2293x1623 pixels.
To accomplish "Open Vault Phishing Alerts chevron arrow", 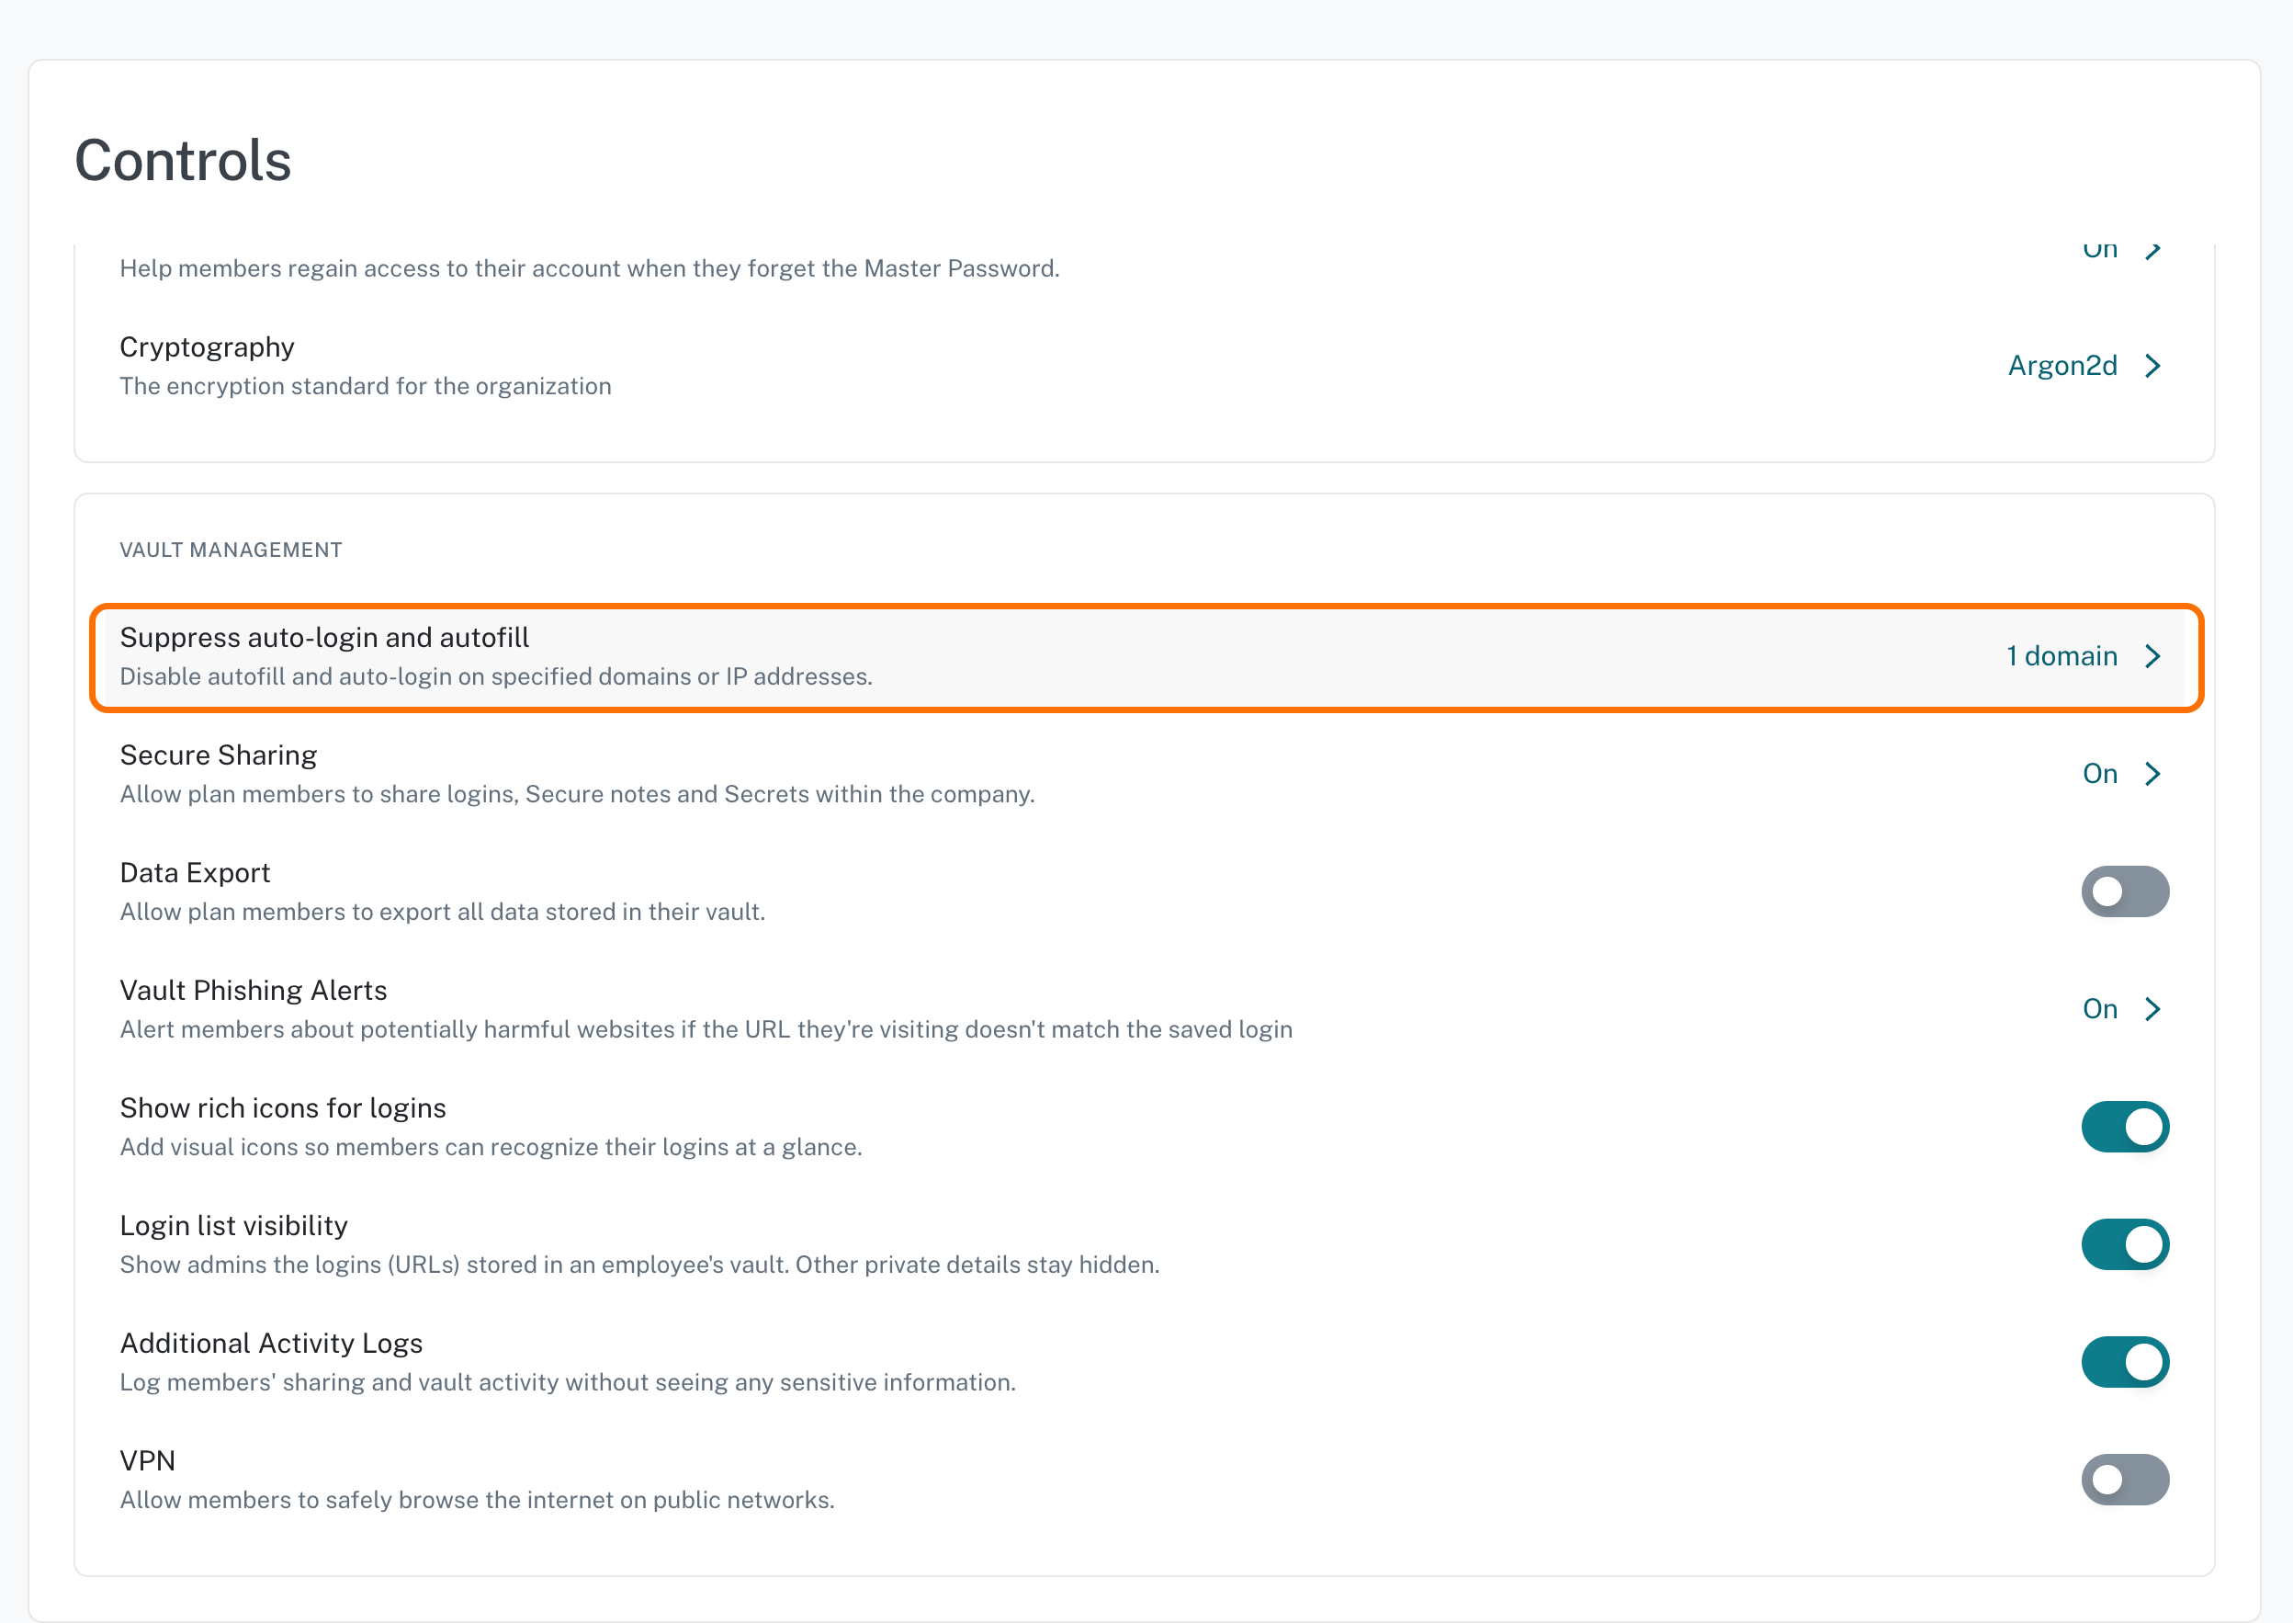I will 2153,1009.
